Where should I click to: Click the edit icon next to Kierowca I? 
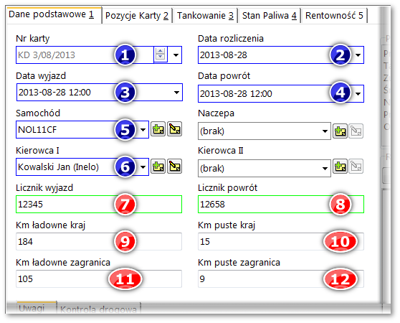pos(175,167)
